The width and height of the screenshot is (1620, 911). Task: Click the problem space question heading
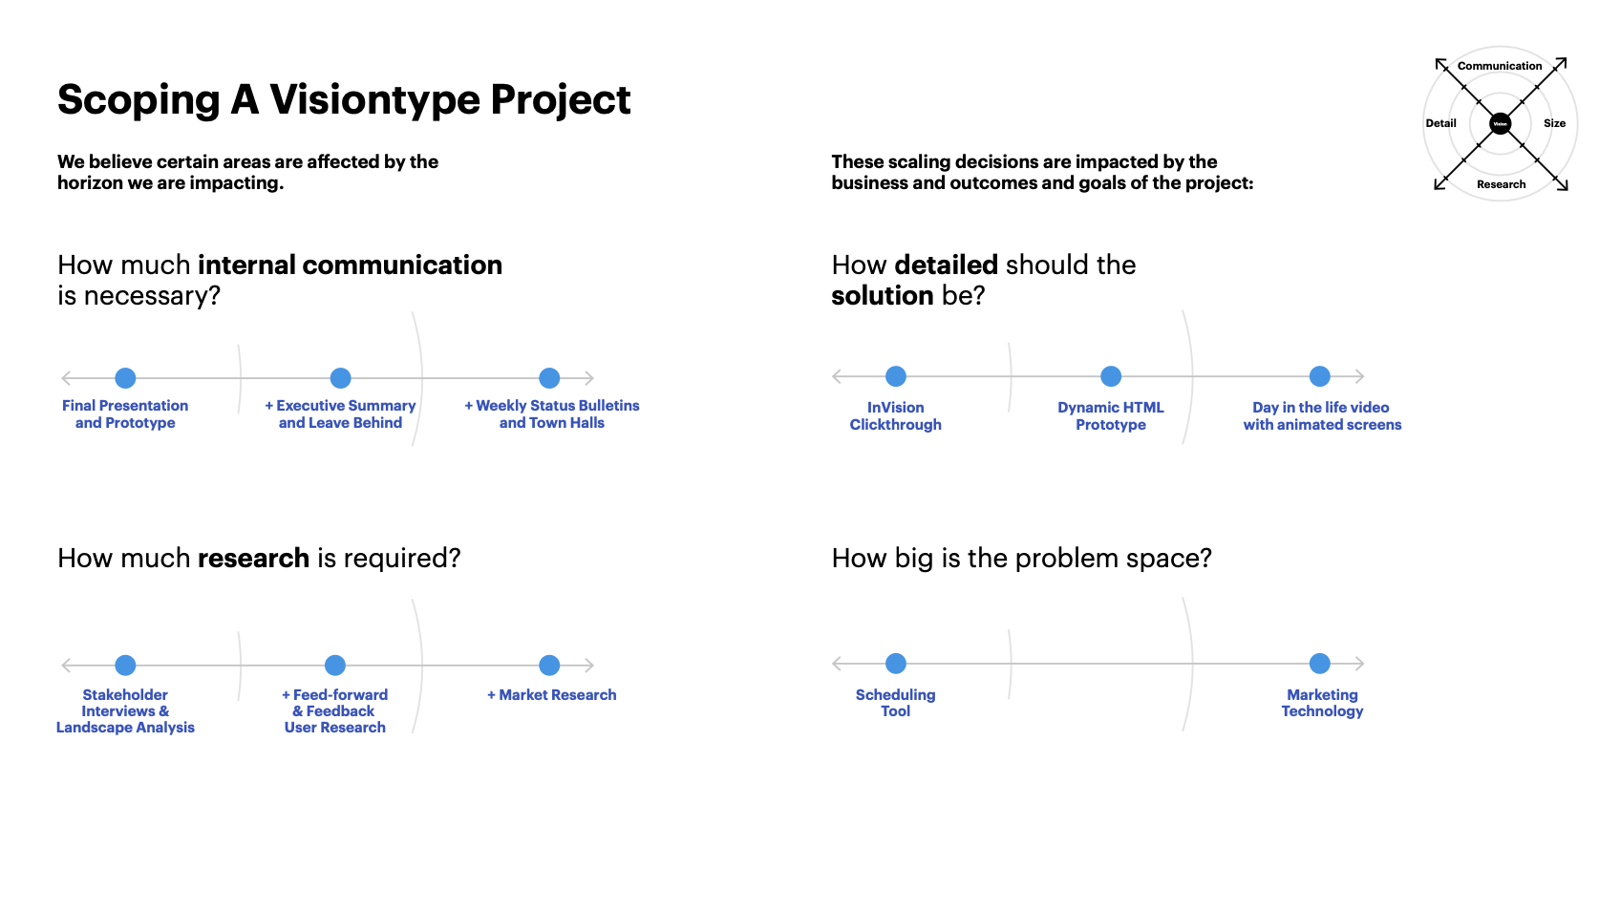(1020, 558)
